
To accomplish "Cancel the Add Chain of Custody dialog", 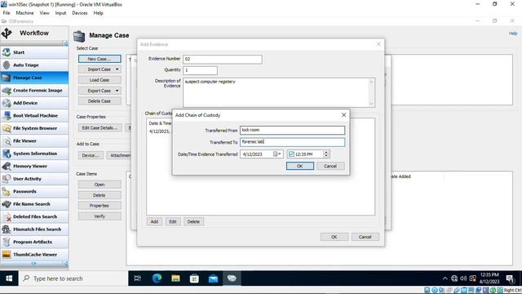I will (330, 166).
